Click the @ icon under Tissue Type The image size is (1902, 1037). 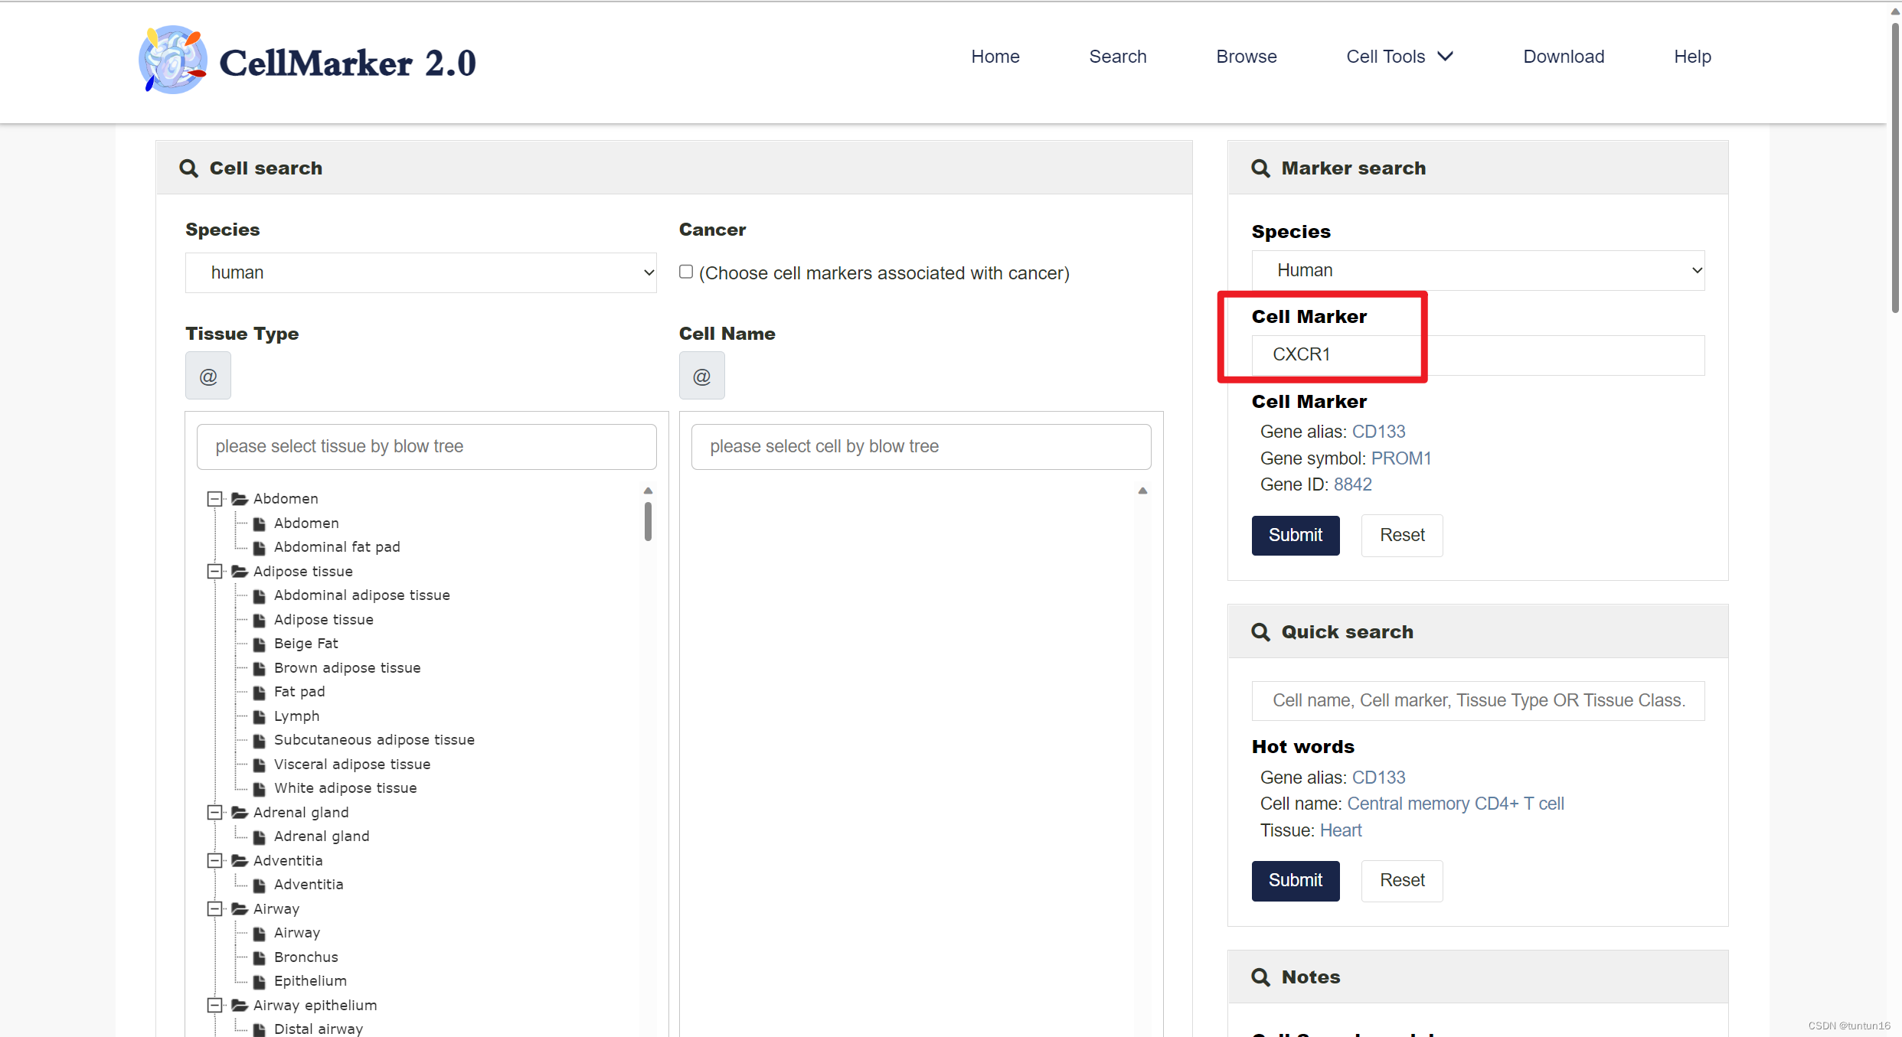tap(208, 376)
